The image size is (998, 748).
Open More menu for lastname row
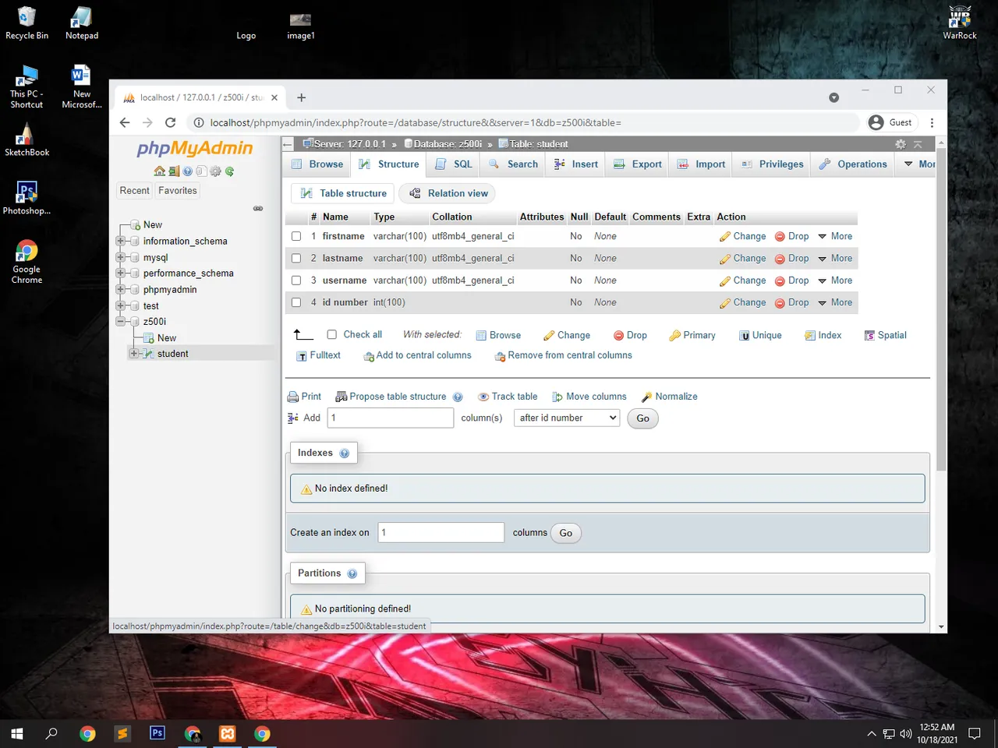835,259
